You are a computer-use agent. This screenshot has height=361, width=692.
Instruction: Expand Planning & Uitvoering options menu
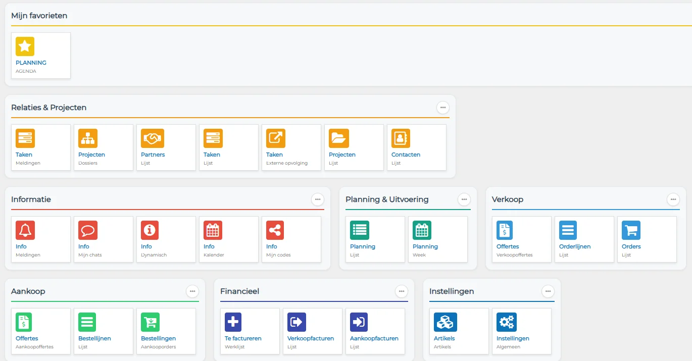[x=464, y=199]
